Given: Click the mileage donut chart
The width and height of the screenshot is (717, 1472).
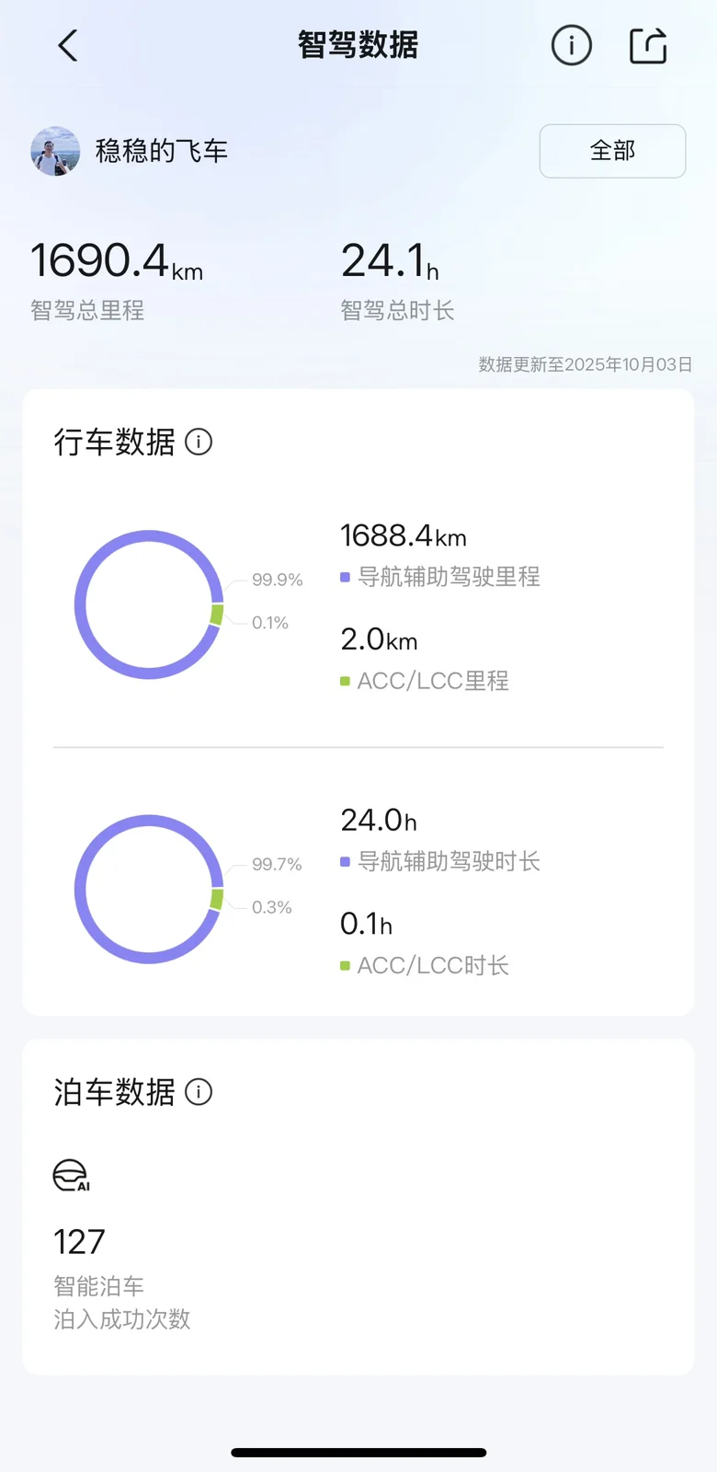Looking at the screenshot, I should 149,604.
